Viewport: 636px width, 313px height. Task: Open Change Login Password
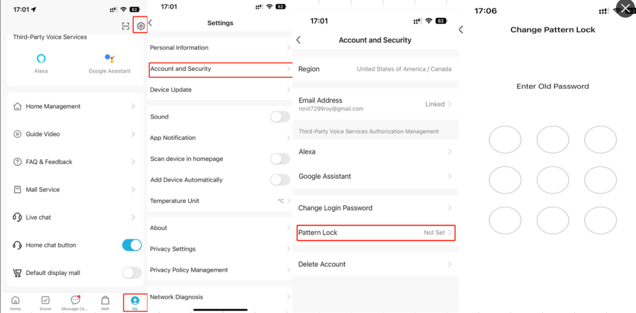tap(375, 208)
